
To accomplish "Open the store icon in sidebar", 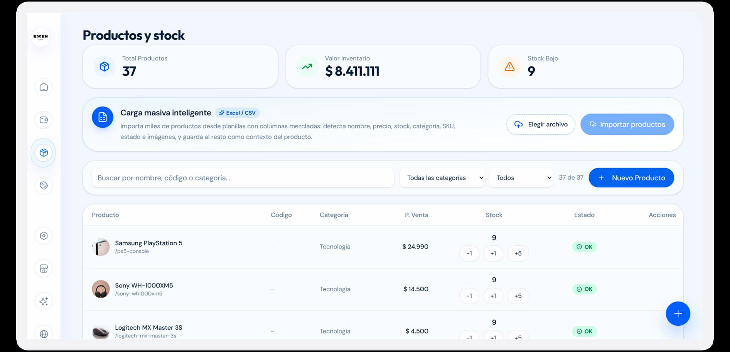I will [44, 269].
